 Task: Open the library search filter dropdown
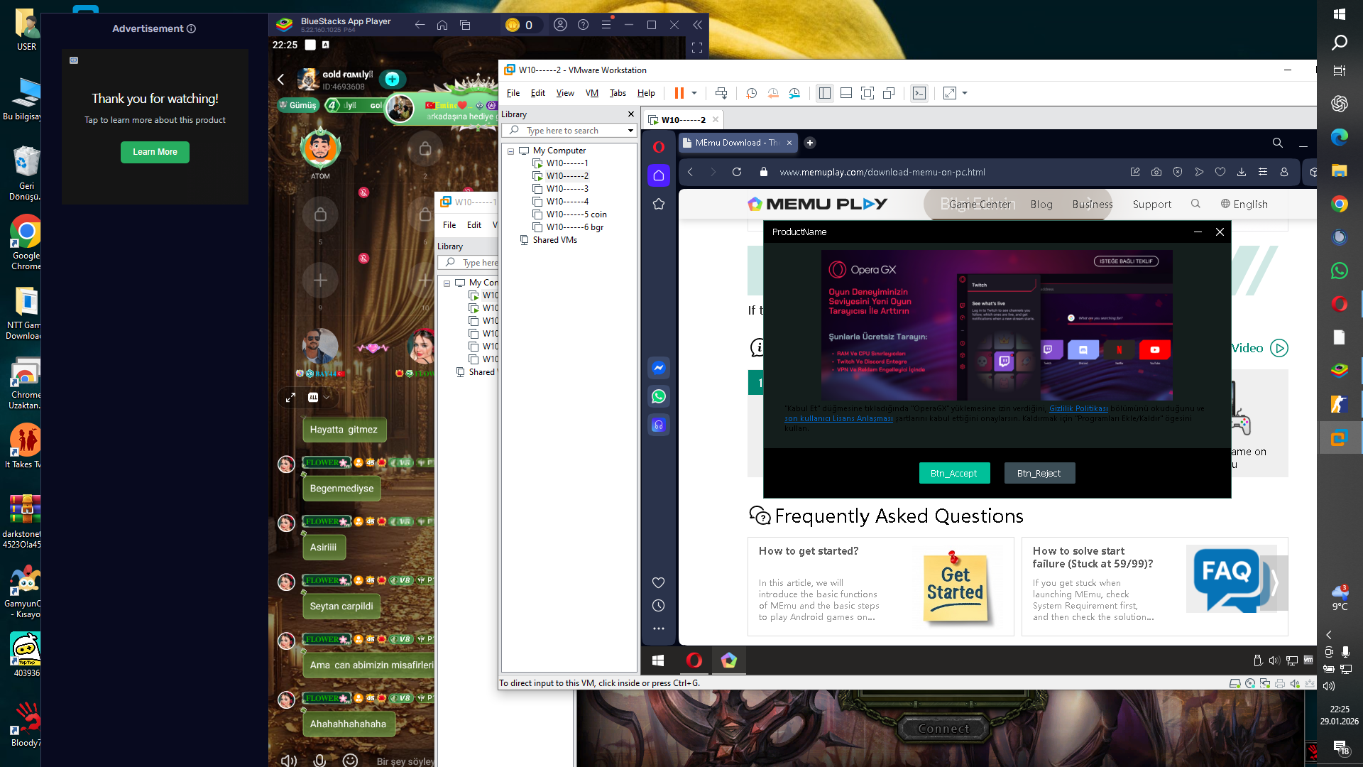[x=630, y=131]
